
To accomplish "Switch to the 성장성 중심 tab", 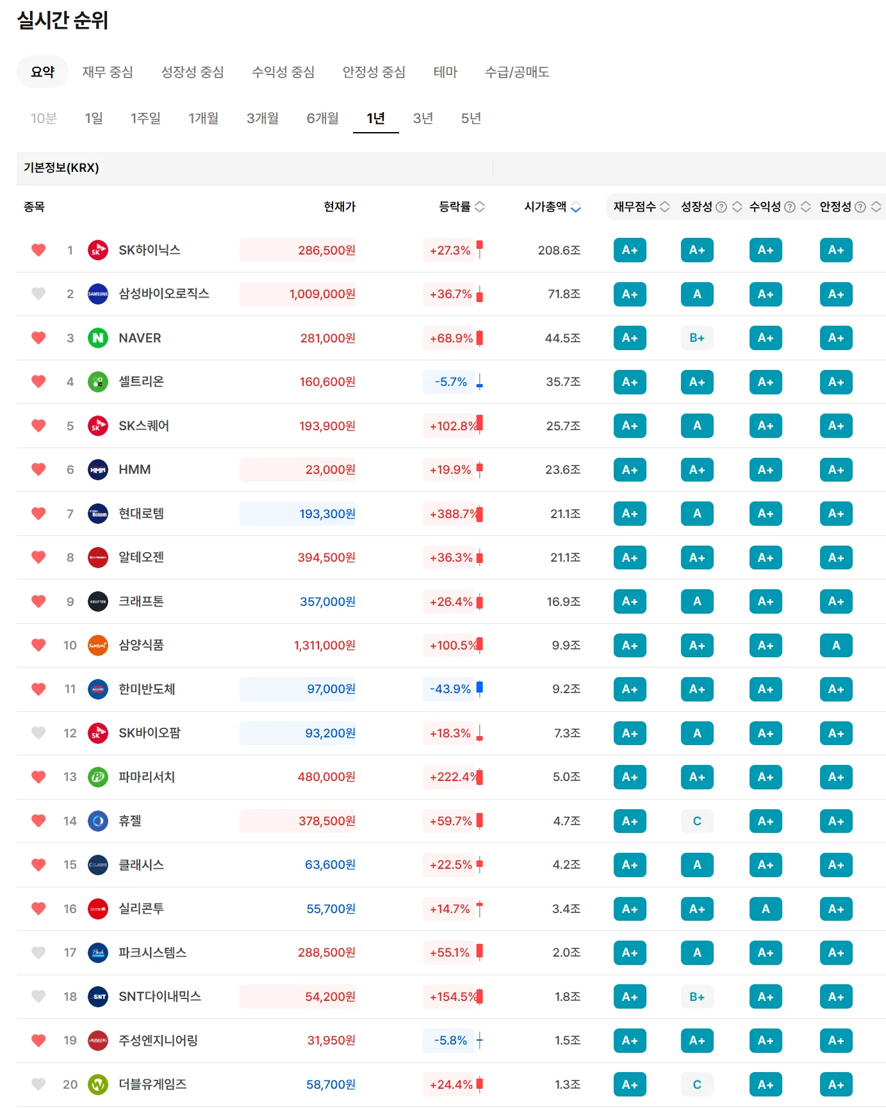I will [x=193, y=72].
